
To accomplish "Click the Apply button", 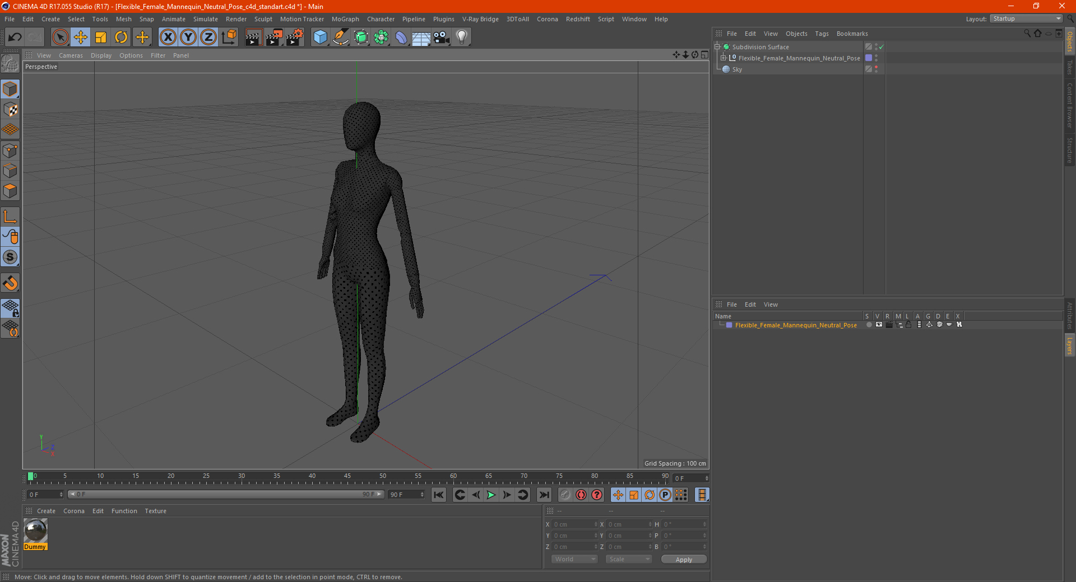I will (x=684, y=560).
